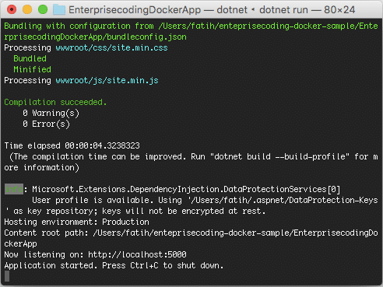This screenshot has width=383, height=287.
Task: Click the yellow minimize window button
Action: [x=27, y=9]
